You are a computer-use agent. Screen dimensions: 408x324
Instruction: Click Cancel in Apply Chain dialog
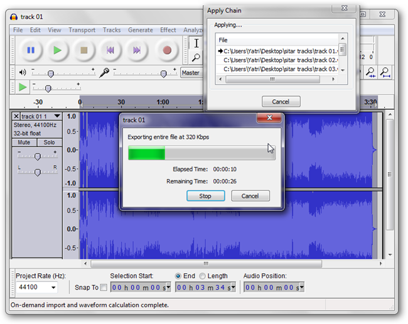[281, 102]
